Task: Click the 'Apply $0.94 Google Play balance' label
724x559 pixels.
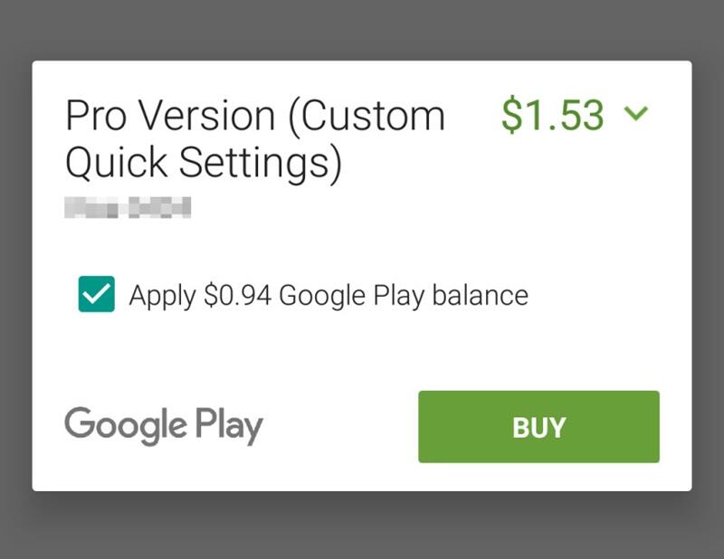Action: pyautogui.click(x=329, y=296)
